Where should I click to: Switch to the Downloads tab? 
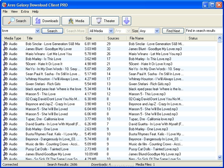click(46, 21)
